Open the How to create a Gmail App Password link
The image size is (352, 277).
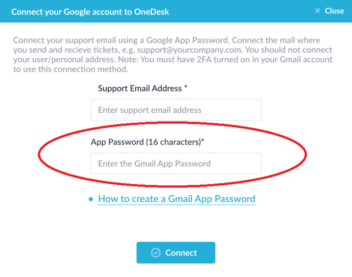click(176, 199)
